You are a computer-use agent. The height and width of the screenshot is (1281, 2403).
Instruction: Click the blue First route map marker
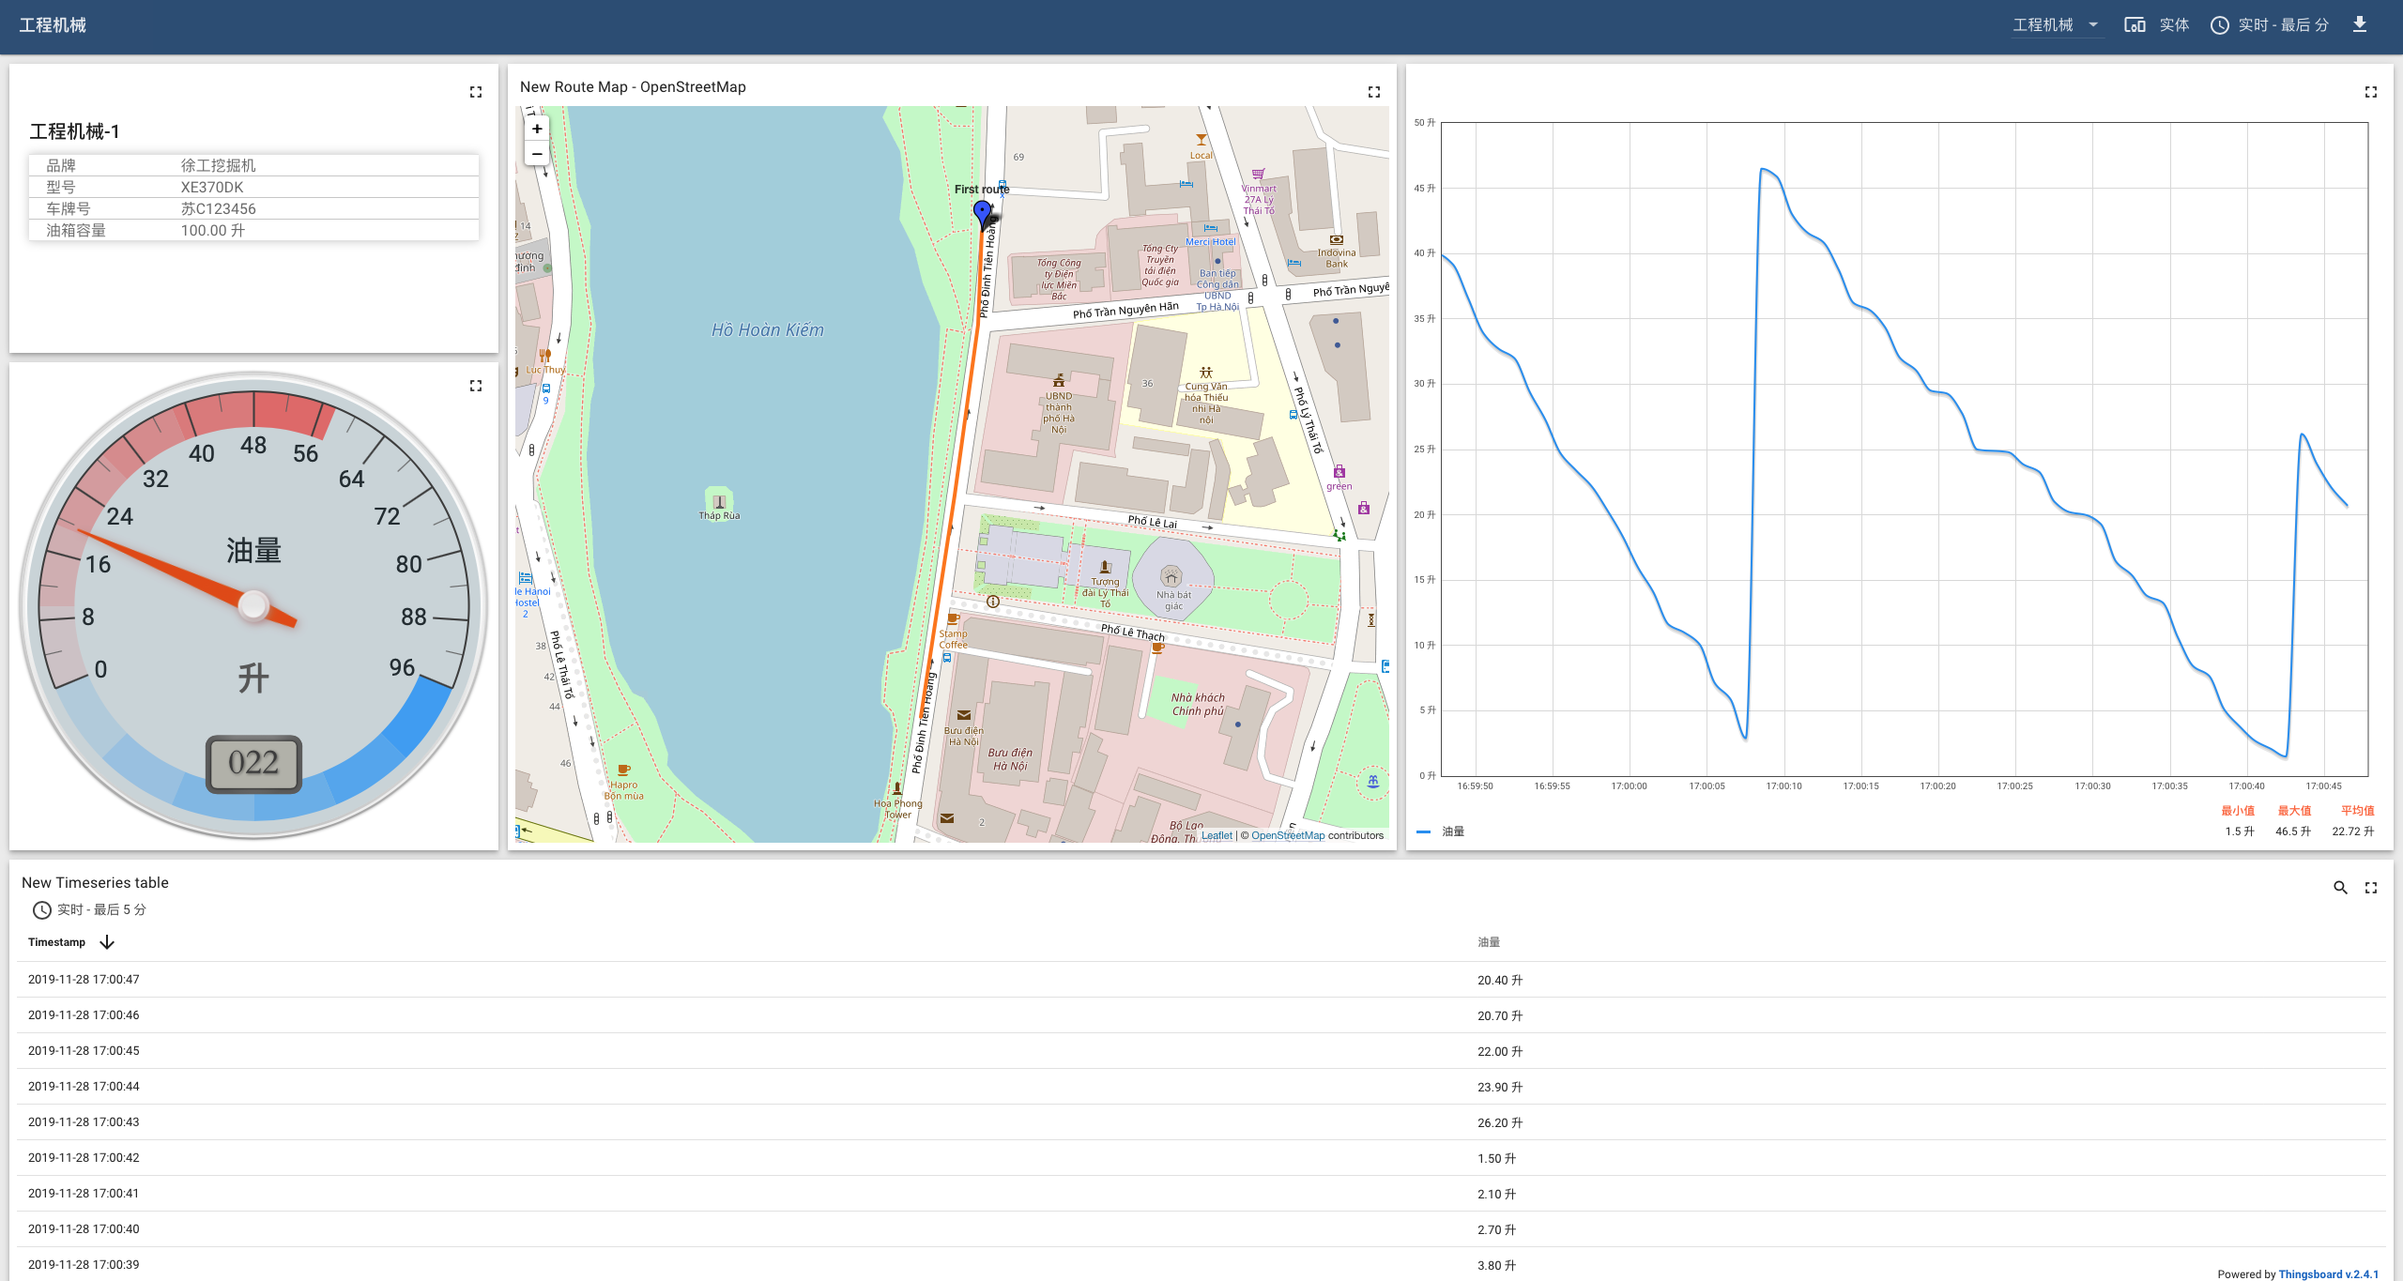(982, 213)
